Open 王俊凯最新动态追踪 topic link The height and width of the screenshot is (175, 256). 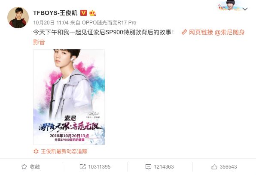coord(64,151)
